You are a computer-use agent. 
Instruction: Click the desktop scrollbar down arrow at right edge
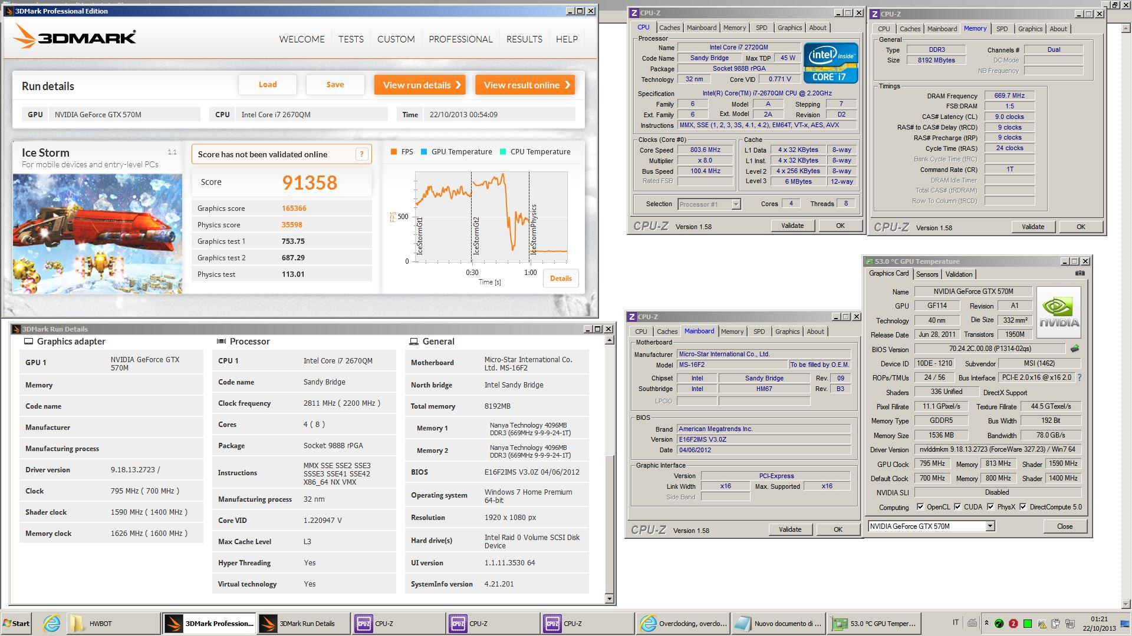[1127, 604]
